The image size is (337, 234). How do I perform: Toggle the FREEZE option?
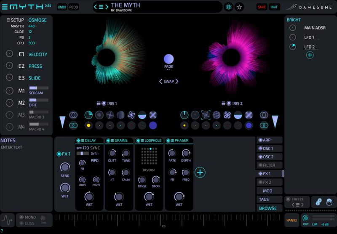289,199
